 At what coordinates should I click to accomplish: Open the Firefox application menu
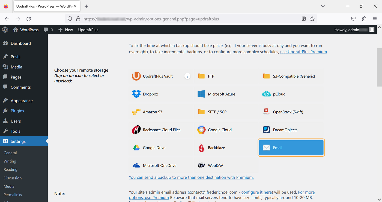point(375,19)
